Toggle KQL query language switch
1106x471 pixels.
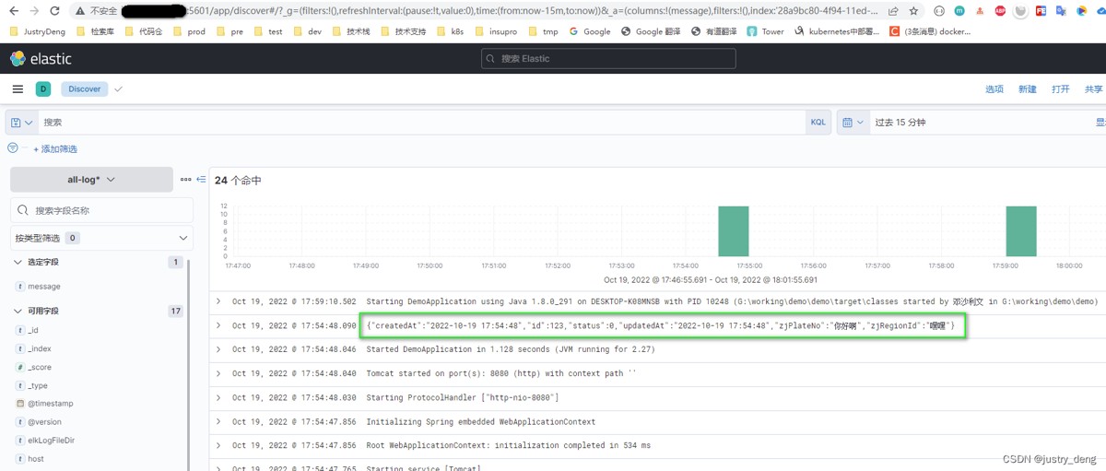tap(818, 123)
